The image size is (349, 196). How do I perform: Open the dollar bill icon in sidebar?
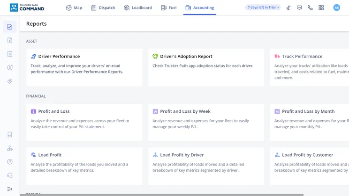(10, 54)
